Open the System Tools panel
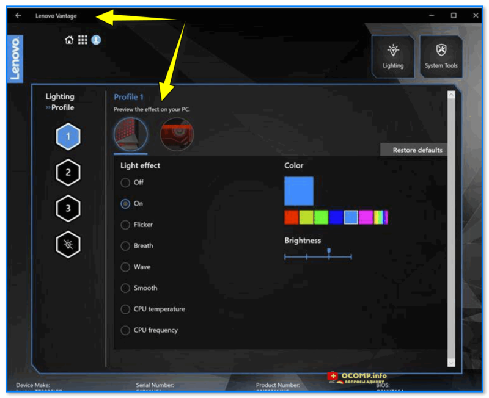489x398 pixels. point(441,56)
